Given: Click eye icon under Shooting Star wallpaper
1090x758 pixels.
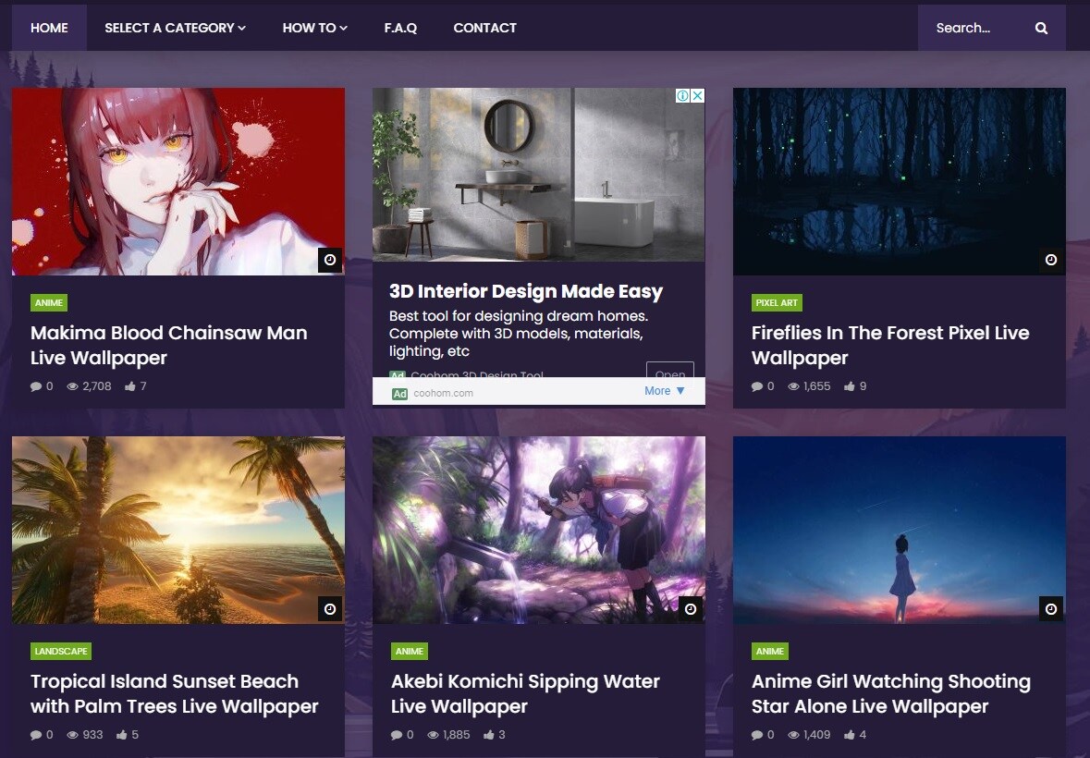Looking at the screenshot, I should click(x=793, y=735).
